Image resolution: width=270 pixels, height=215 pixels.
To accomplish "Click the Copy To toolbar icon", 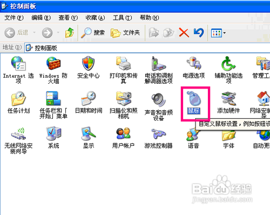I will pos(168,33).
